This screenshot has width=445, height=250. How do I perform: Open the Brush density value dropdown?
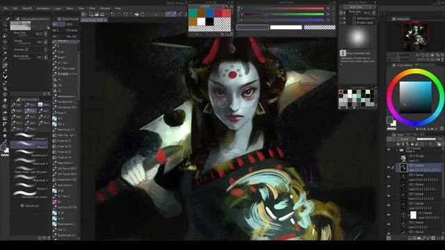coord(46,57)
